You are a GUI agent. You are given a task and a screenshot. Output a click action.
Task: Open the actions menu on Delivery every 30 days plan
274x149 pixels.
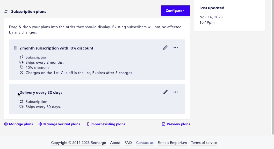pos(176,92)
